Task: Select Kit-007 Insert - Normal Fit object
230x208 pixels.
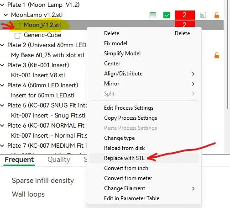Action: click(x=49, y=136)
